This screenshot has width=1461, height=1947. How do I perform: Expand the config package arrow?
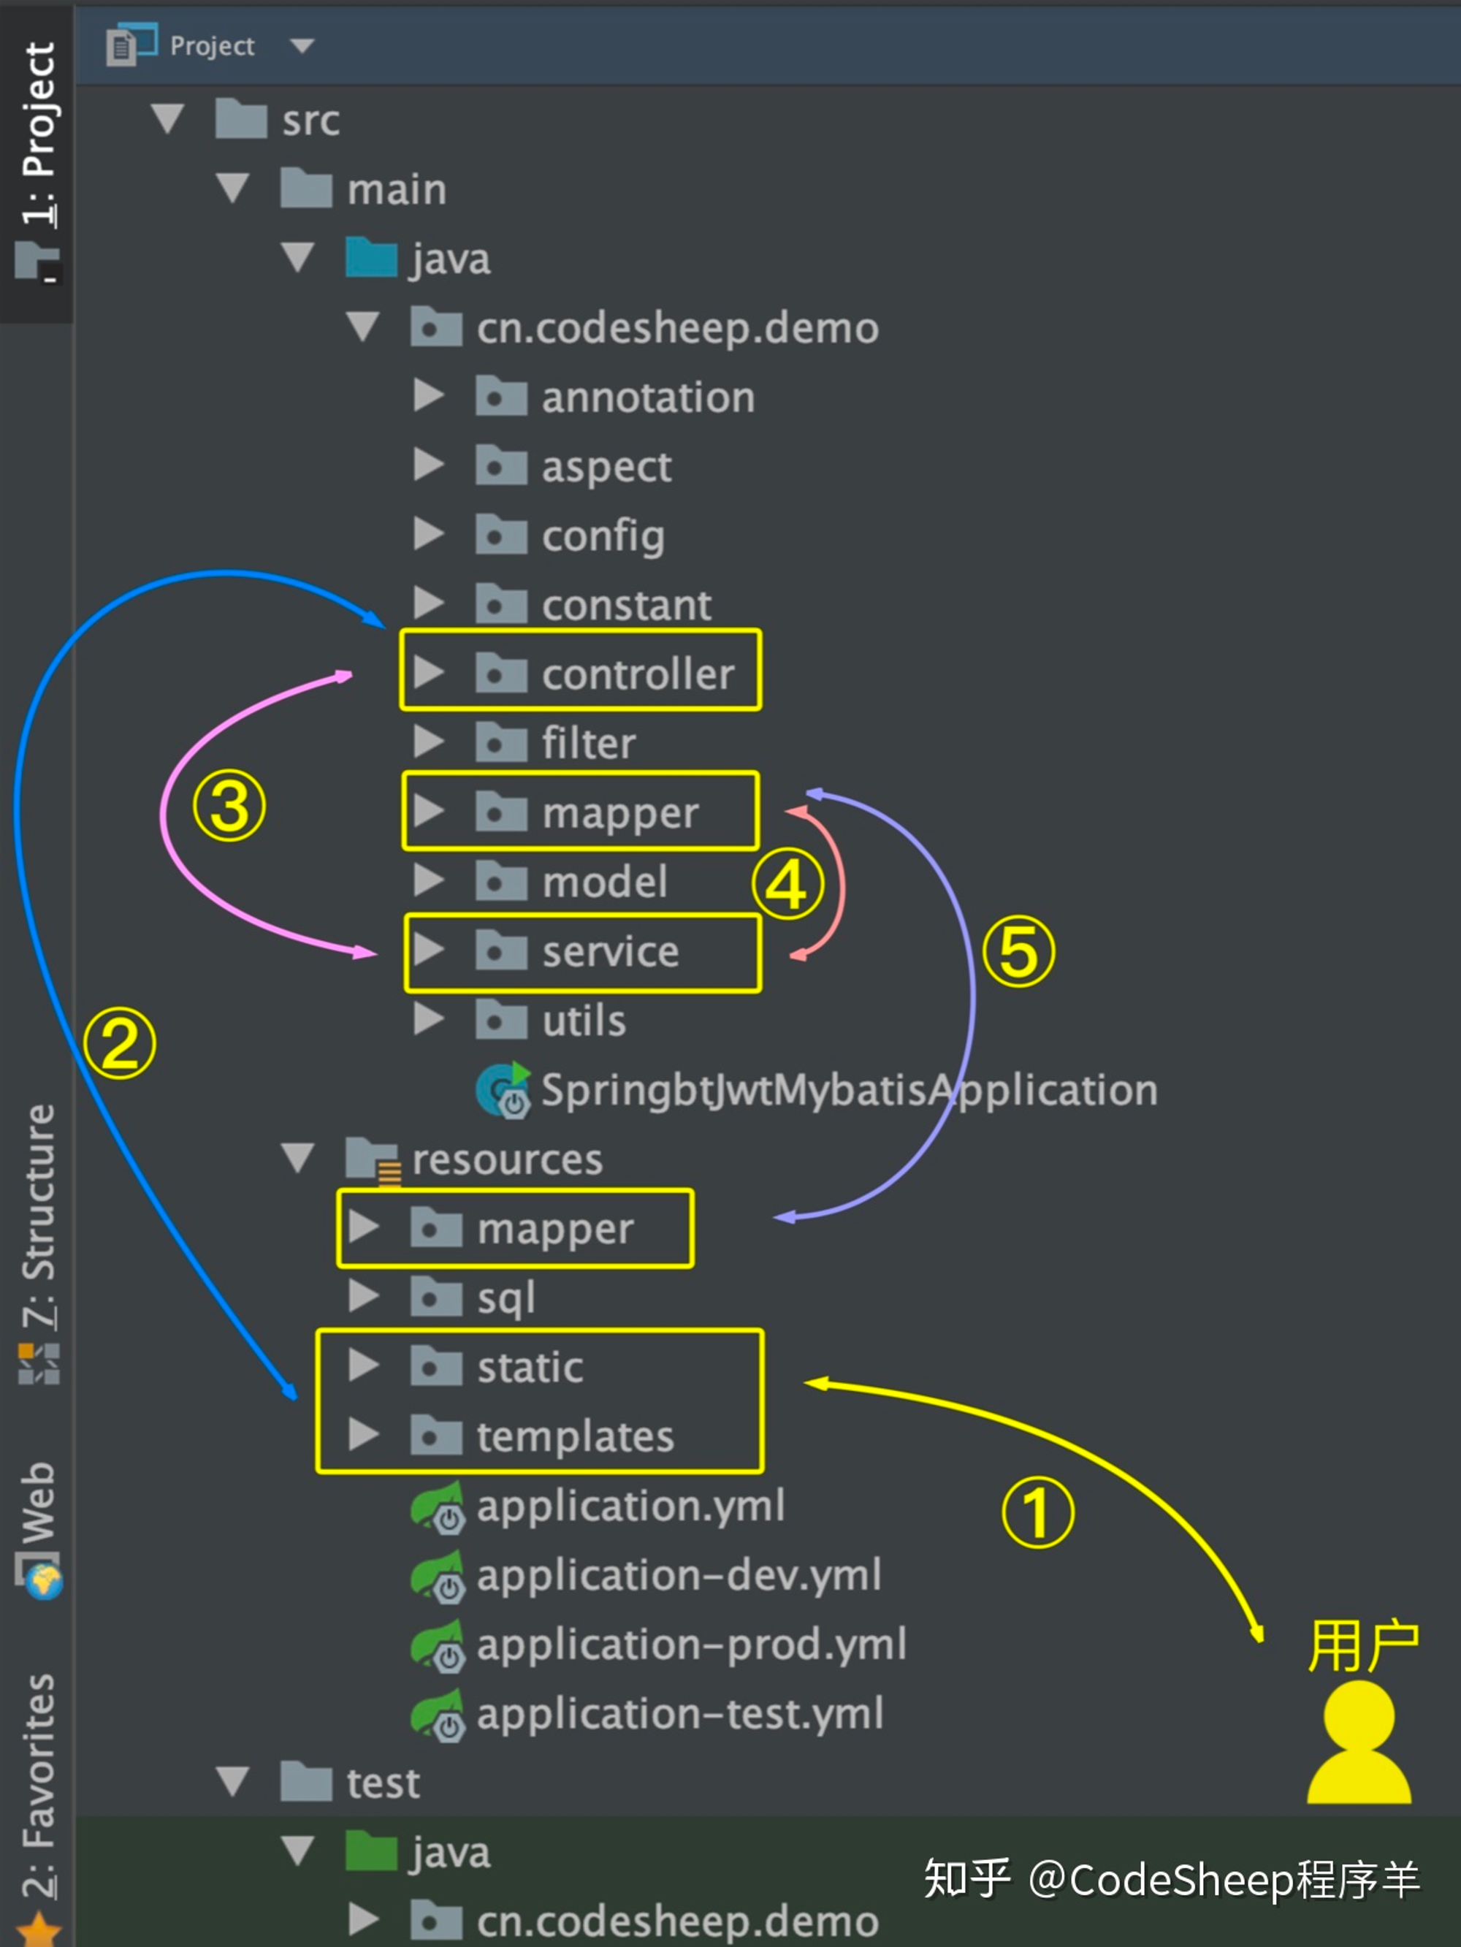click(x=429, y=534)
